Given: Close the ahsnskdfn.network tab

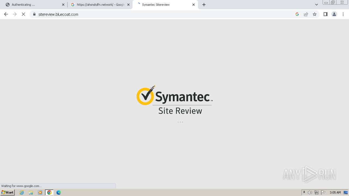Looking at the screenshot, I should [128, 5].
